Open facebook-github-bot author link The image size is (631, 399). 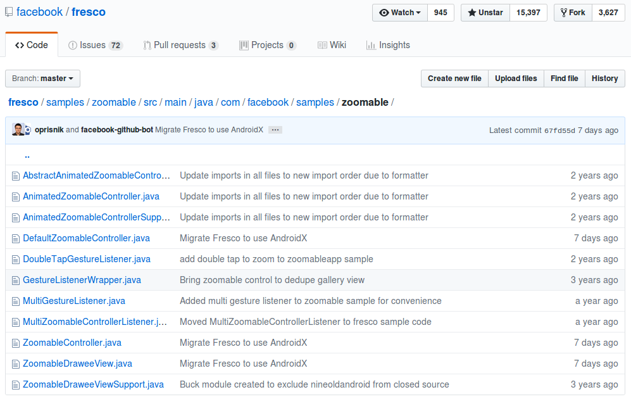117,130
